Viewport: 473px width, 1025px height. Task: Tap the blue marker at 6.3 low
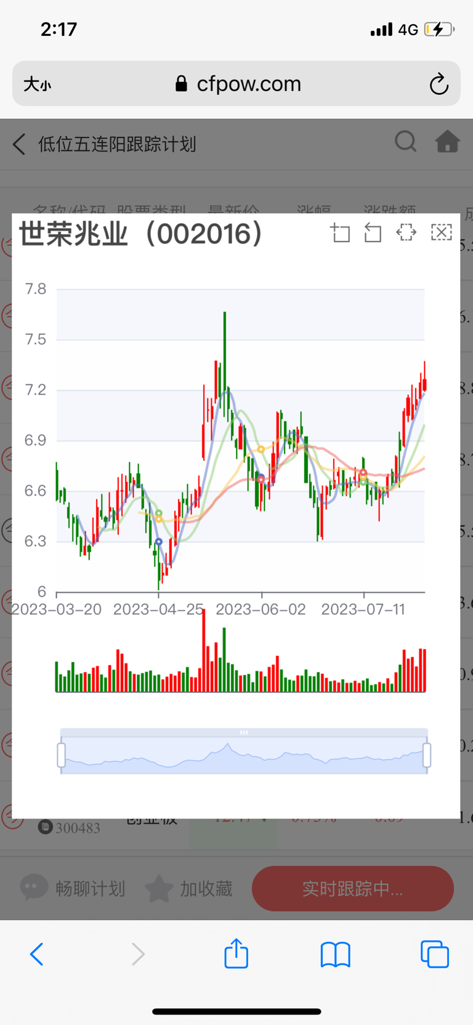coord(158,542)
